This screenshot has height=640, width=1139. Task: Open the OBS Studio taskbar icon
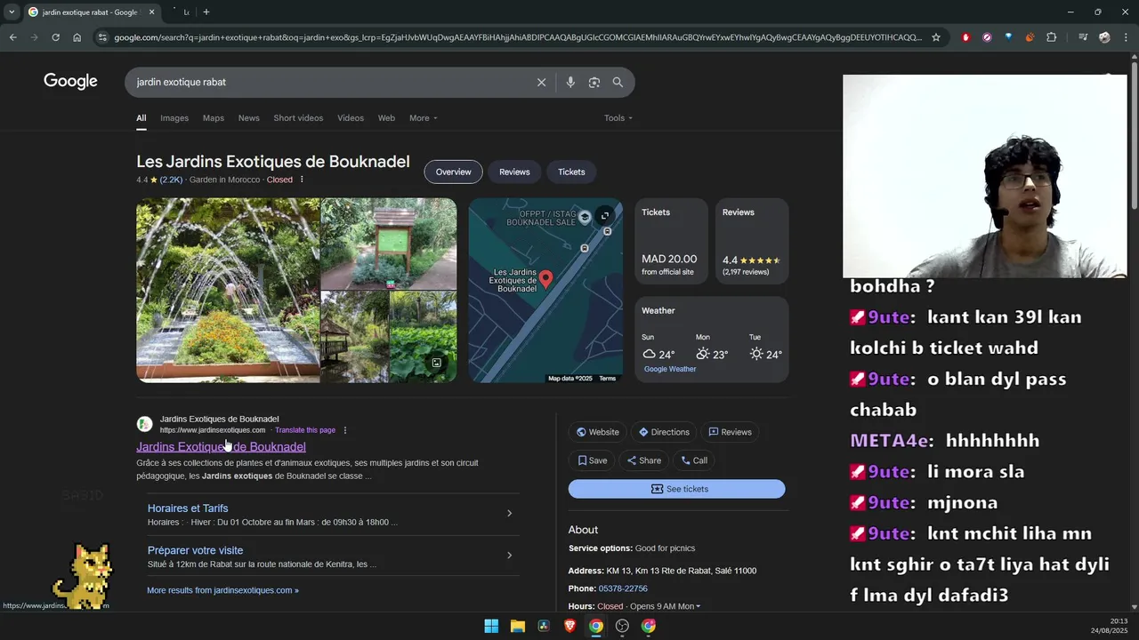pos(622,626)
